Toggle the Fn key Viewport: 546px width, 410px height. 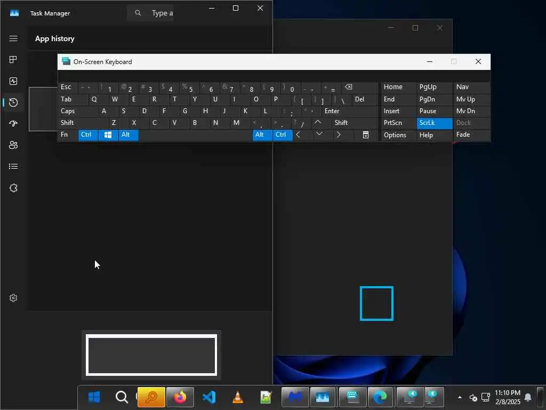click(x=68, y=135)
